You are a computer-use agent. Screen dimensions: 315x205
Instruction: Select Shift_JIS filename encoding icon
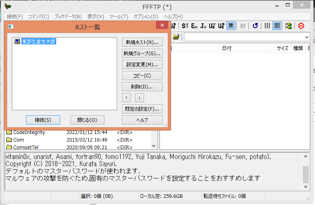[x=185, y=26]
